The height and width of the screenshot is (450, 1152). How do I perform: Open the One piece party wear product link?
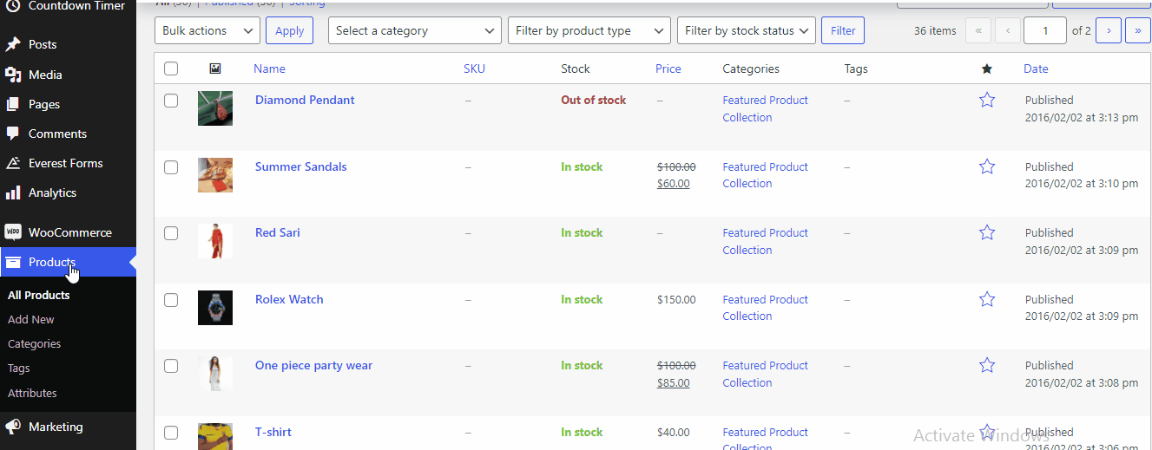(313, 365)
